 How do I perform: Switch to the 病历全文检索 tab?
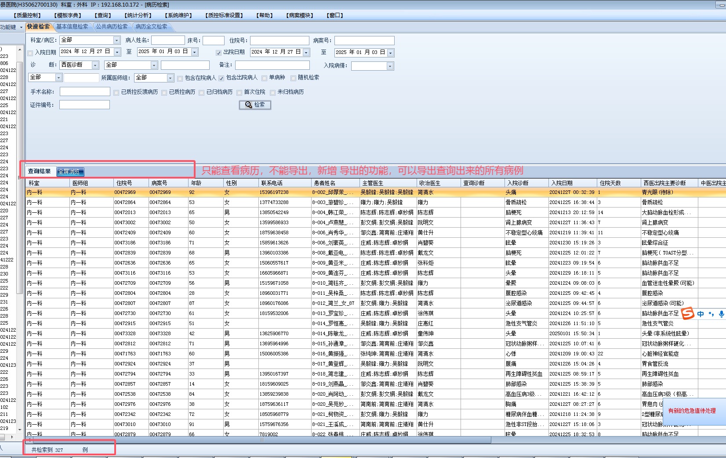[151, 27]
